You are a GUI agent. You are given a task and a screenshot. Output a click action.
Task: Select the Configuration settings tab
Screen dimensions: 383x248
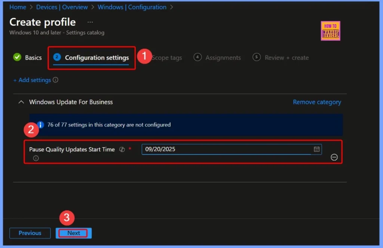click(x=91, y=58)
